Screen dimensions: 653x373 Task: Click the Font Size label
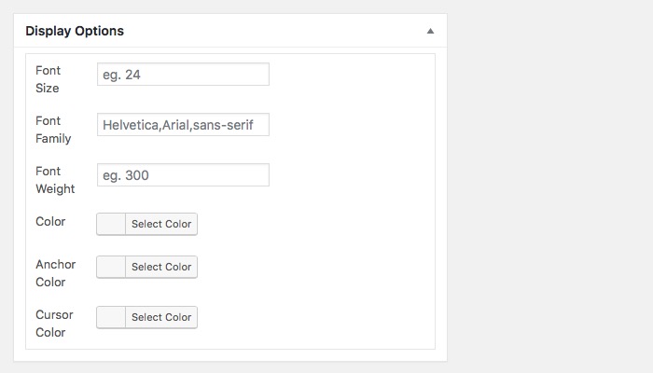point(47,79)
